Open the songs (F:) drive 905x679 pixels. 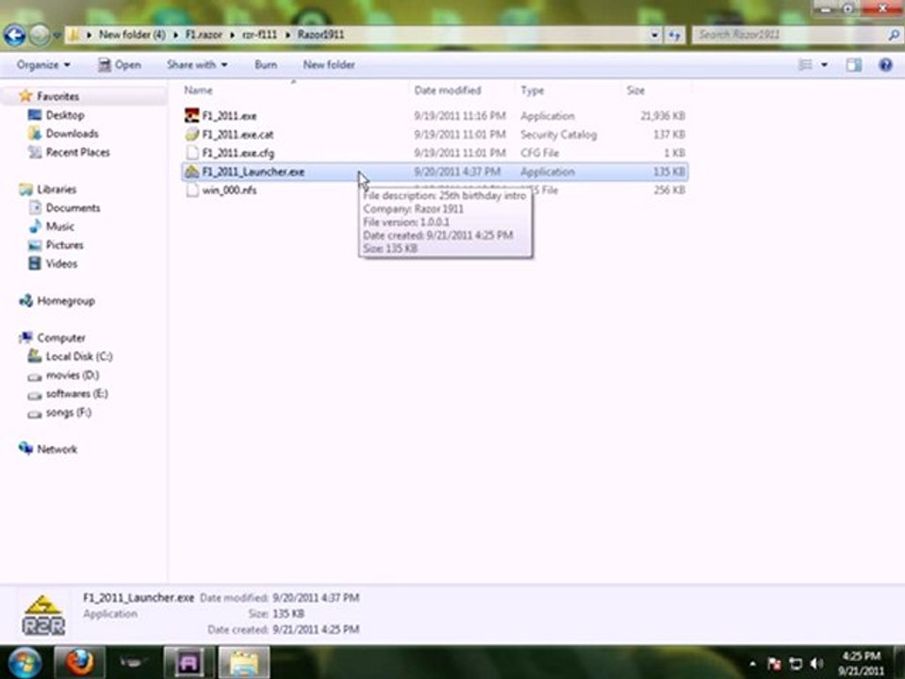pos(68,412)
